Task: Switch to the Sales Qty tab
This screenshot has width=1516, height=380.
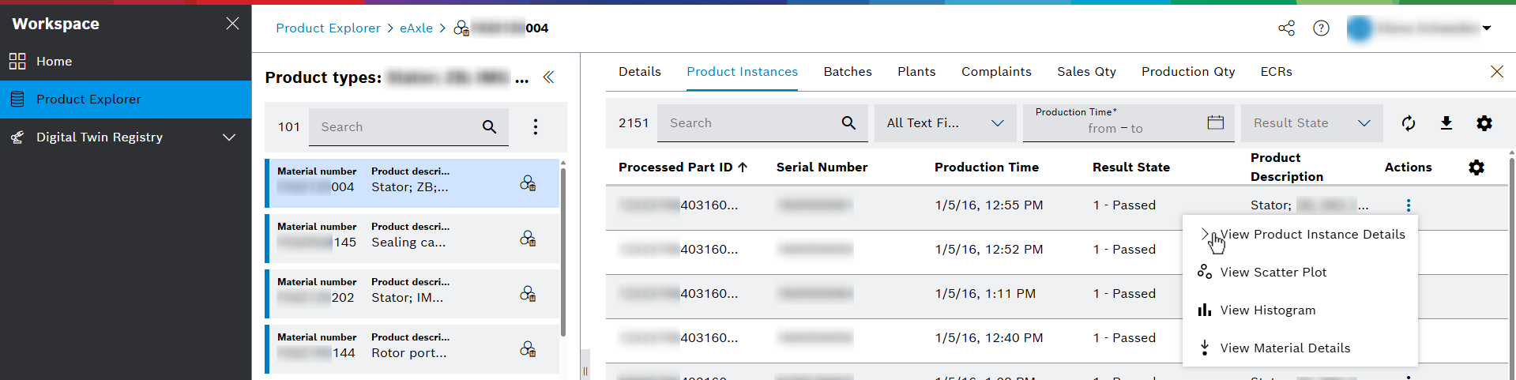Action: 1086,72
